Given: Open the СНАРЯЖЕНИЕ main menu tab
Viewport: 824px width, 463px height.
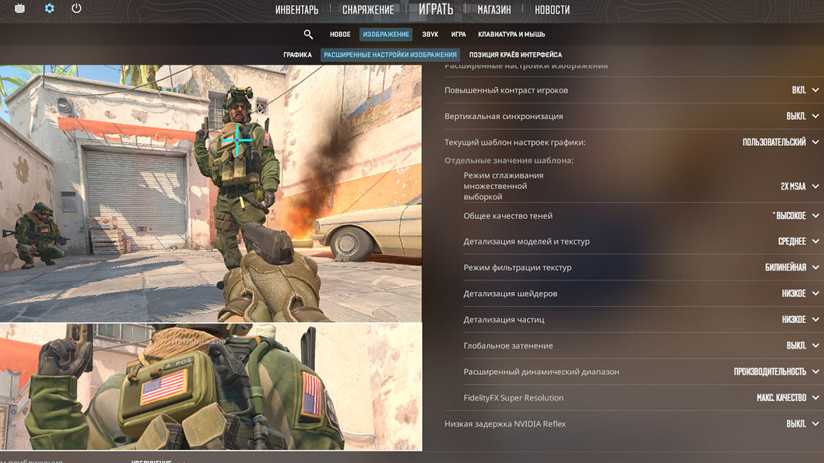Looking at the screenshot, I should click(368, 10).
